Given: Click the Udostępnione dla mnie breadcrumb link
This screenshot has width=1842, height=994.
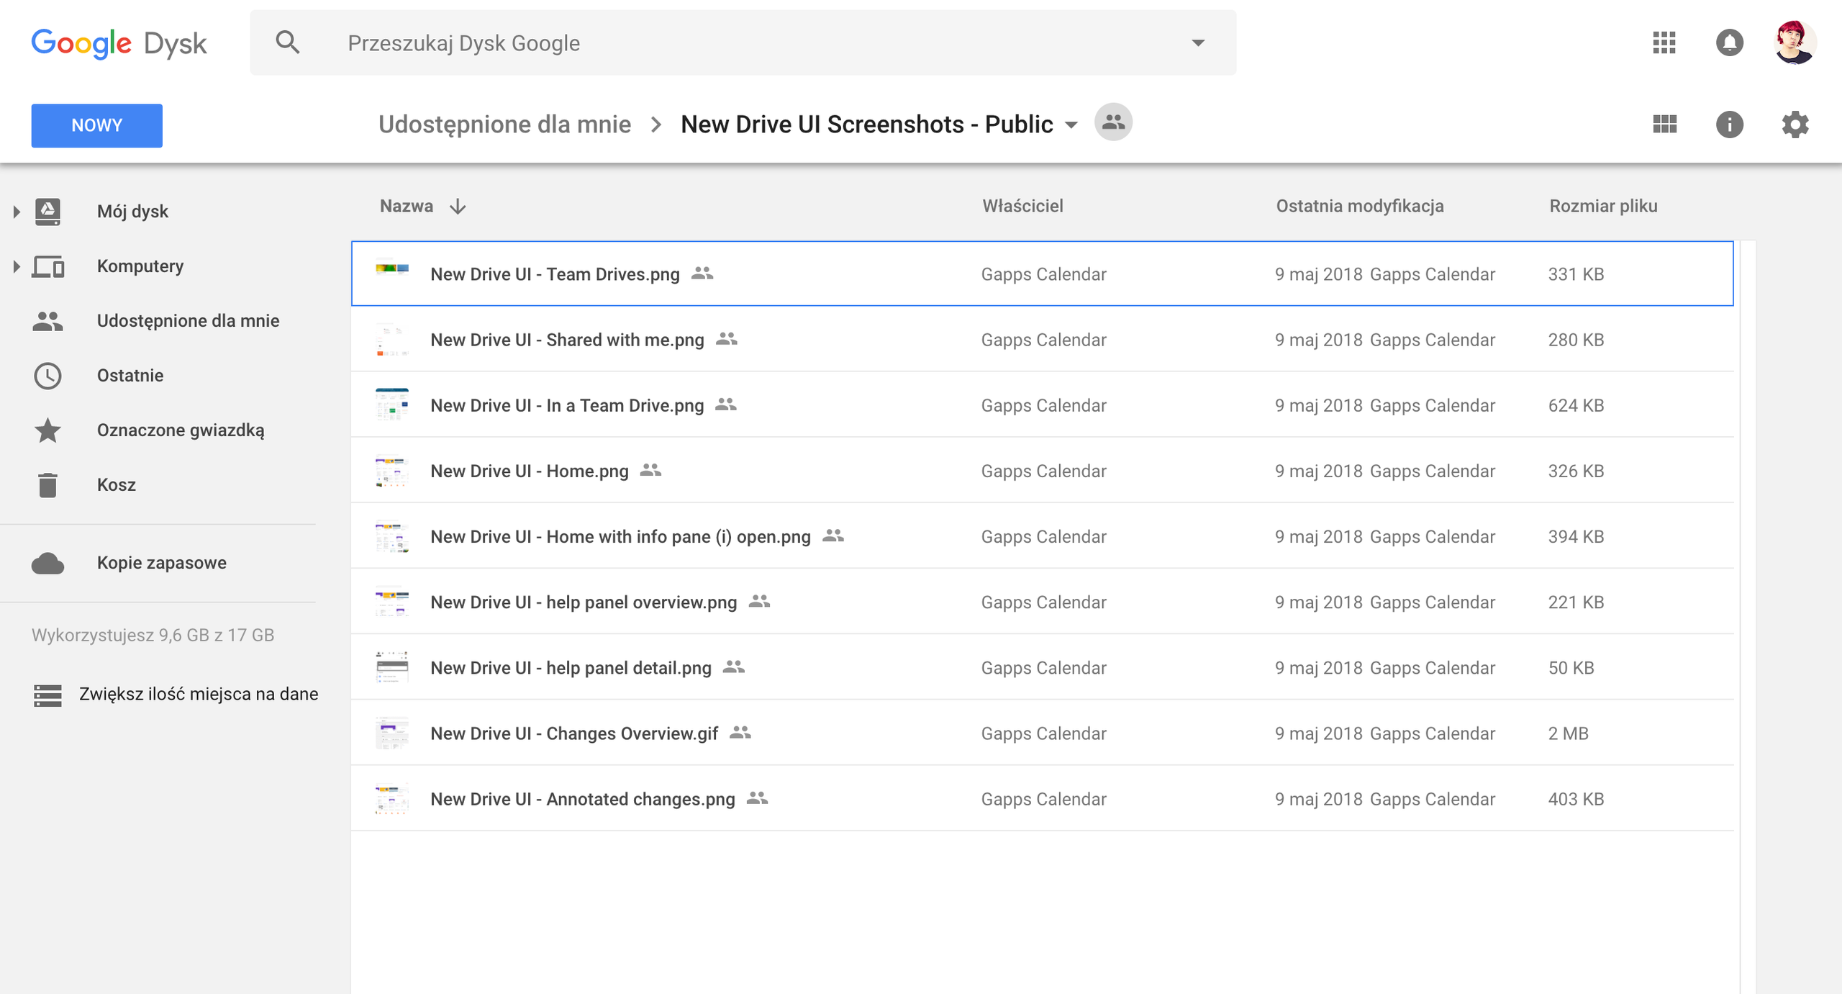Looking at the screenshot, I should tap(504, 125).
